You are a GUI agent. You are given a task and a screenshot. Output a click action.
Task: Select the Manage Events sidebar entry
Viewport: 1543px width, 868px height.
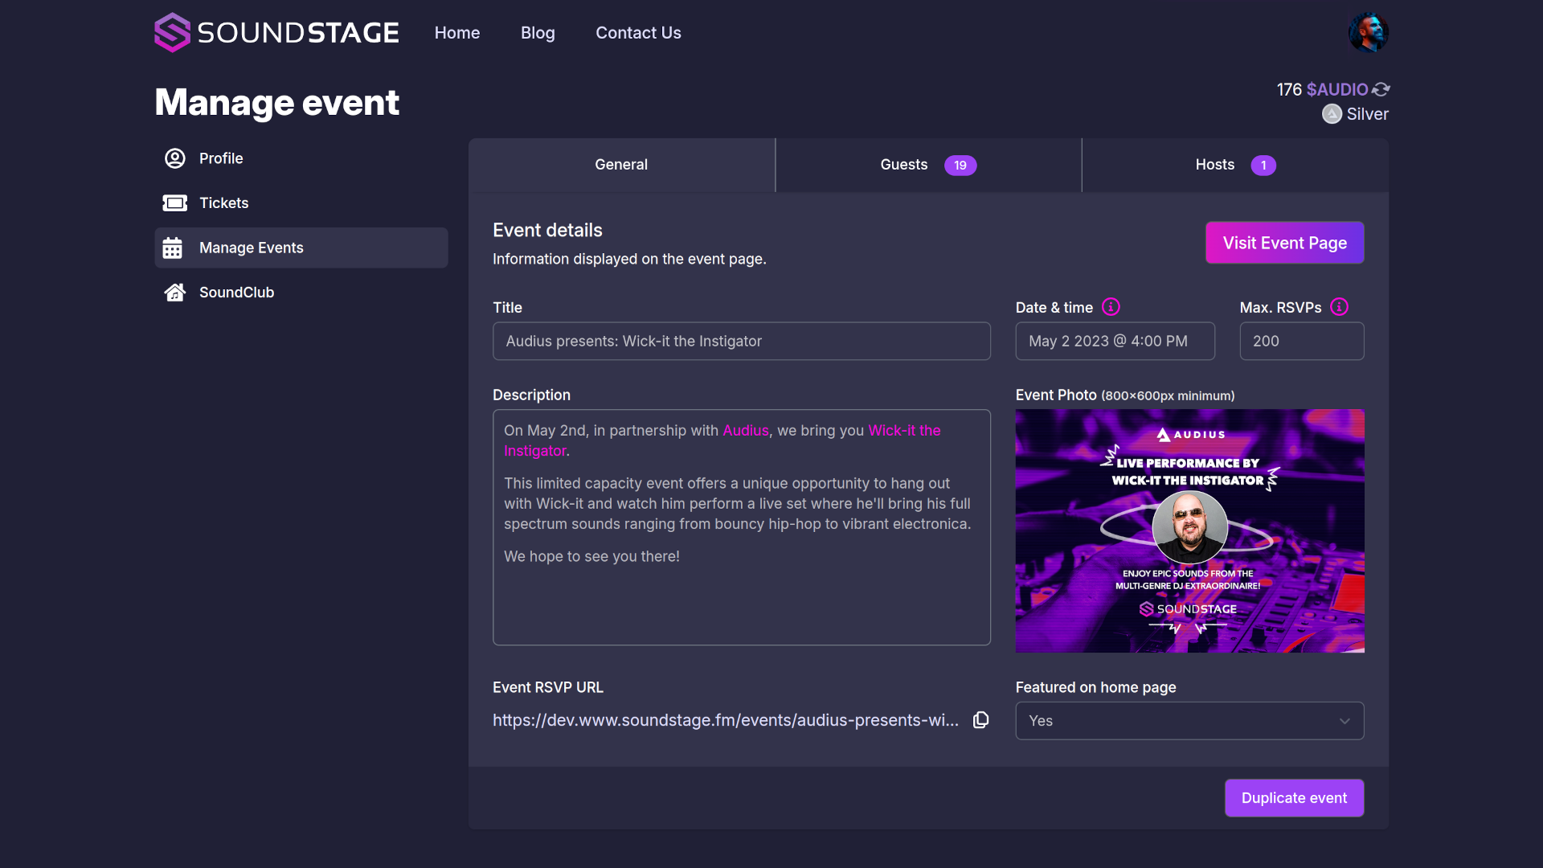301,248
